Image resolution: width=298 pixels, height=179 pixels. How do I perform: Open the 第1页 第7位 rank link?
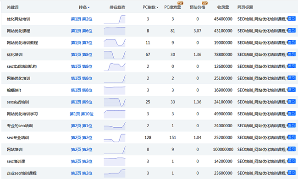tap(82, 43)
